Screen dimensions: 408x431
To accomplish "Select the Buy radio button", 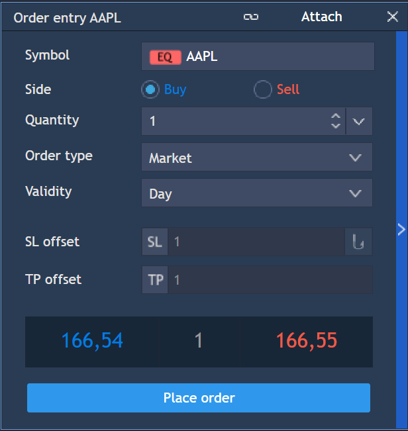I will point(151,89).
